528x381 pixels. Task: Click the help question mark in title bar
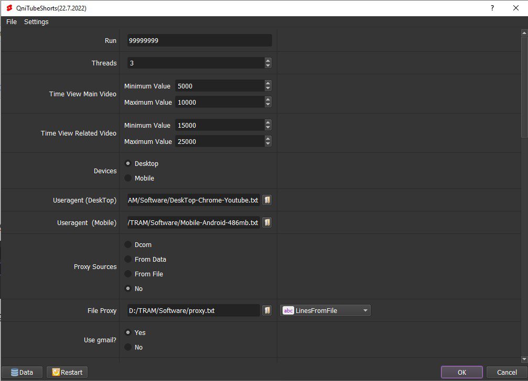[x=492, y=8]
